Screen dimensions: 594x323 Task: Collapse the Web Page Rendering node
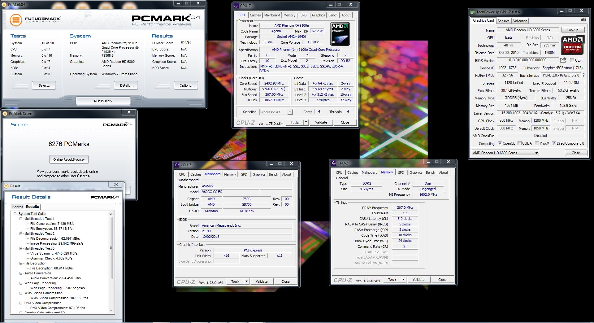tap(21, 283)
